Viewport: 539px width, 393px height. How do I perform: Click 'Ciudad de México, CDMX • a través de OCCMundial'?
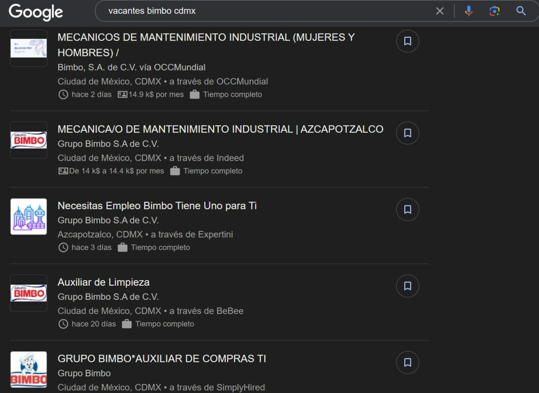tap(163, 82)
